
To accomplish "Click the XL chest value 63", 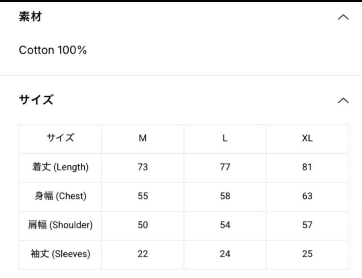I will (x=307, y=196).
